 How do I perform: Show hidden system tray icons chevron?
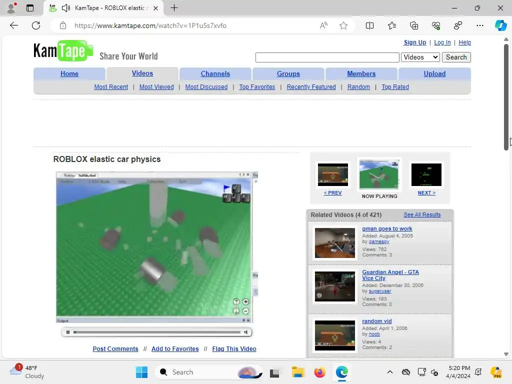[x=390, y=372]
